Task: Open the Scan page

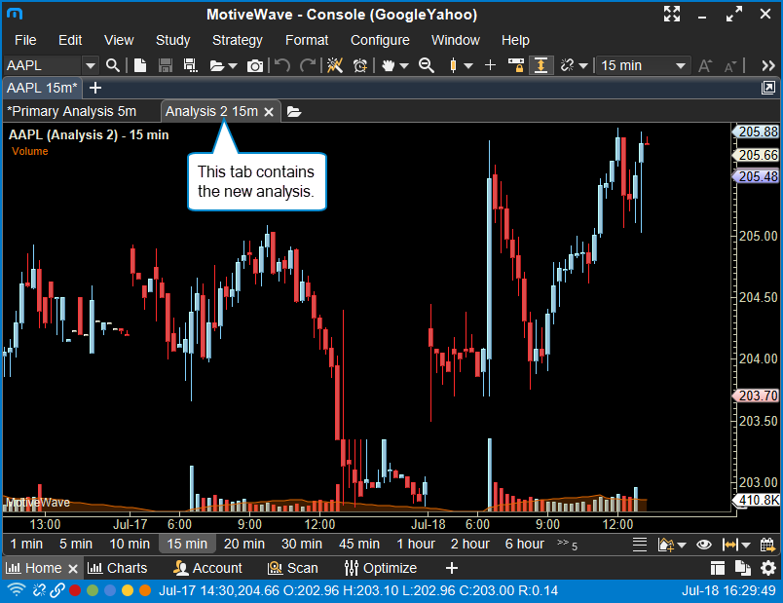Action: pos(292,568)
